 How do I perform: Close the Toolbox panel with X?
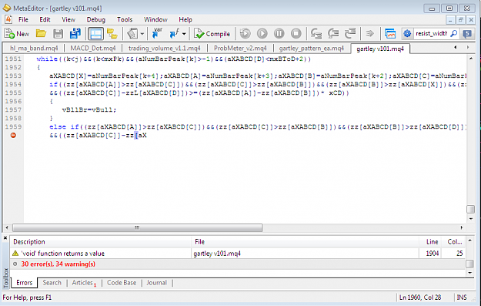pyautogui.click(x=5, y=238)
